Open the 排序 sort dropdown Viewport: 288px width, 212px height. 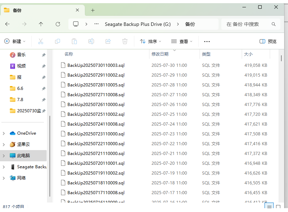pos(150,41)
